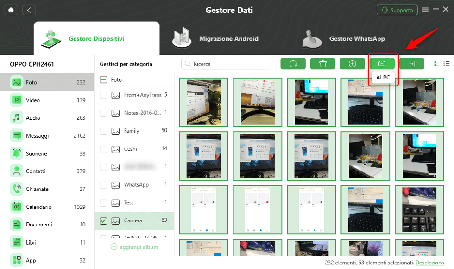Select the WhatsApp album name
Screen dimensions: 454x269
click(136, 184)
